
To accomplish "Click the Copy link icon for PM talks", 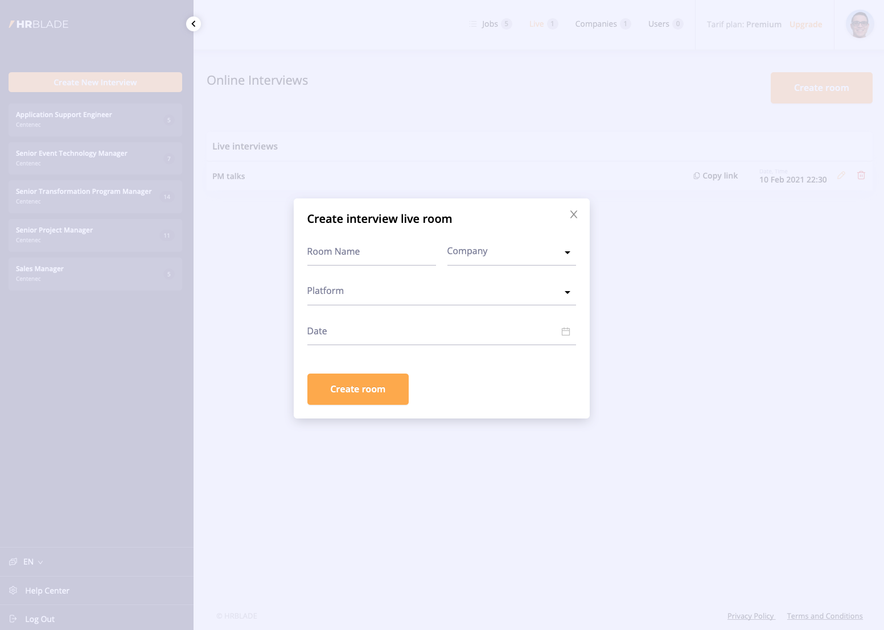I will (696, 176).
